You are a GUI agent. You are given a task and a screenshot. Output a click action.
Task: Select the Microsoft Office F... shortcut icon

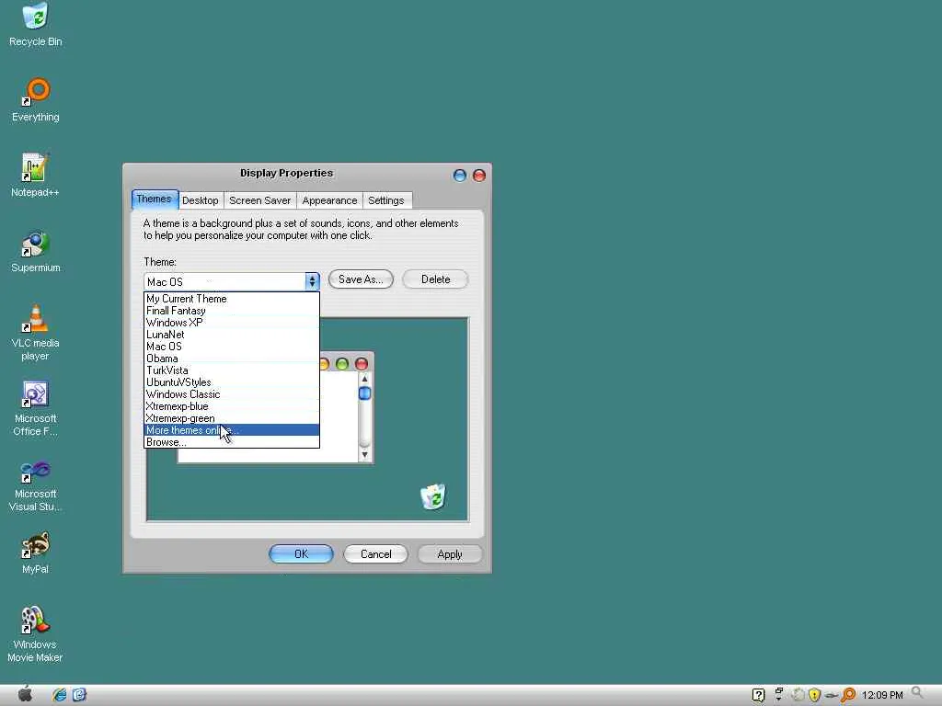coord(36,407)
